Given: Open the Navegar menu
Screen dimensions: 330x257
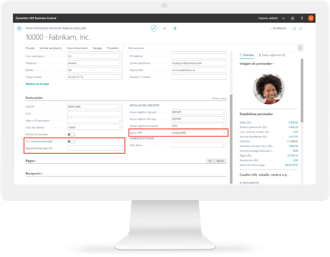Looking at the screenshot, I should pos(97,48).
